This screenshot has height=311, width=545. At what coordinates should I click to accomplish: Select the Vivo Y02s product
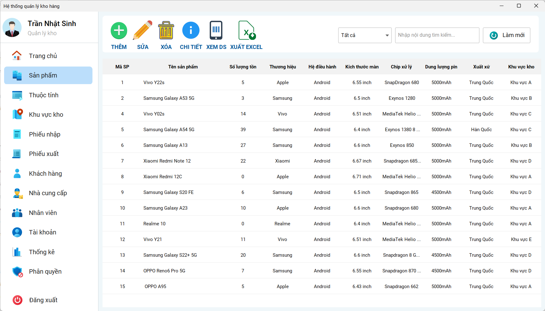point(322,114)
